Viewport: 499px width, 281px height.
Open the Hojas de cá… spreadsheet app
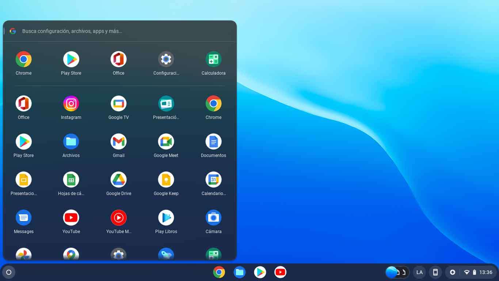(x=71, y=180)
